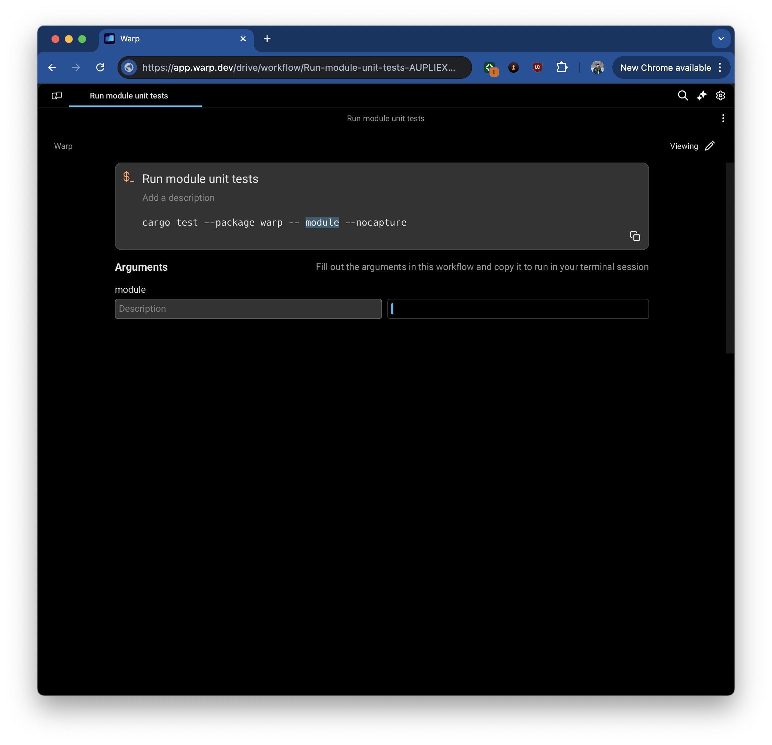Open Warp Drive side panel toggle icon

(57, 96)
